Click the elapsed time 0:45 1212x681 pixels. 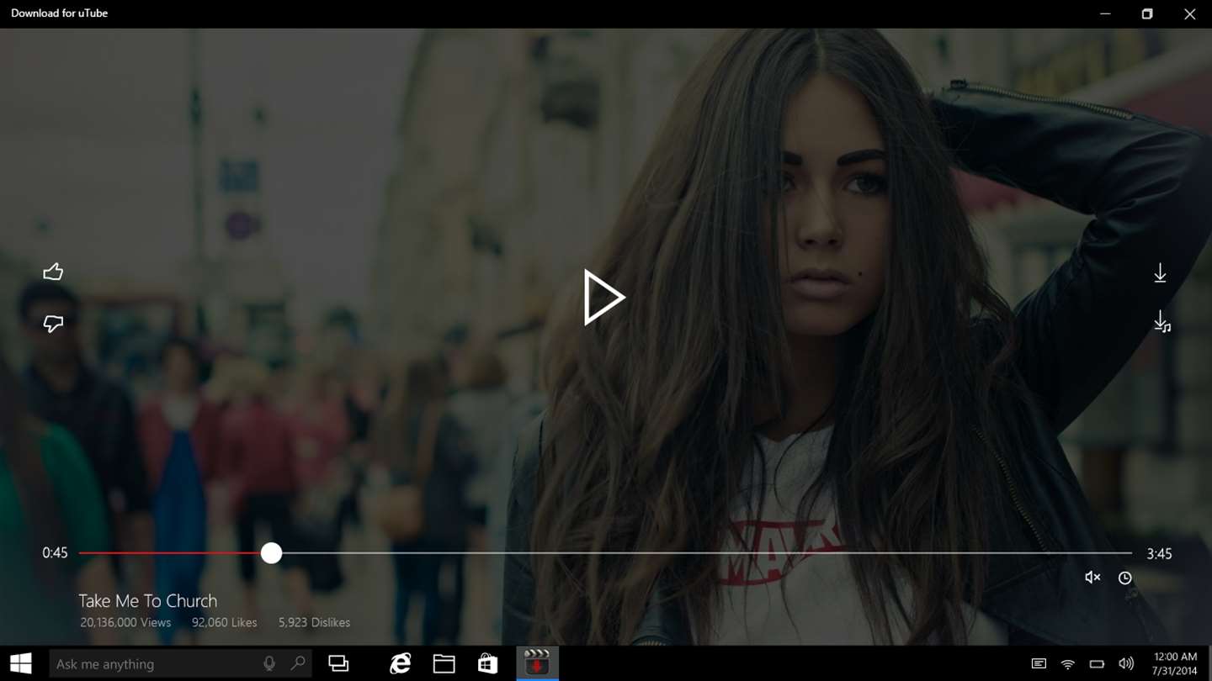(55, 553)
